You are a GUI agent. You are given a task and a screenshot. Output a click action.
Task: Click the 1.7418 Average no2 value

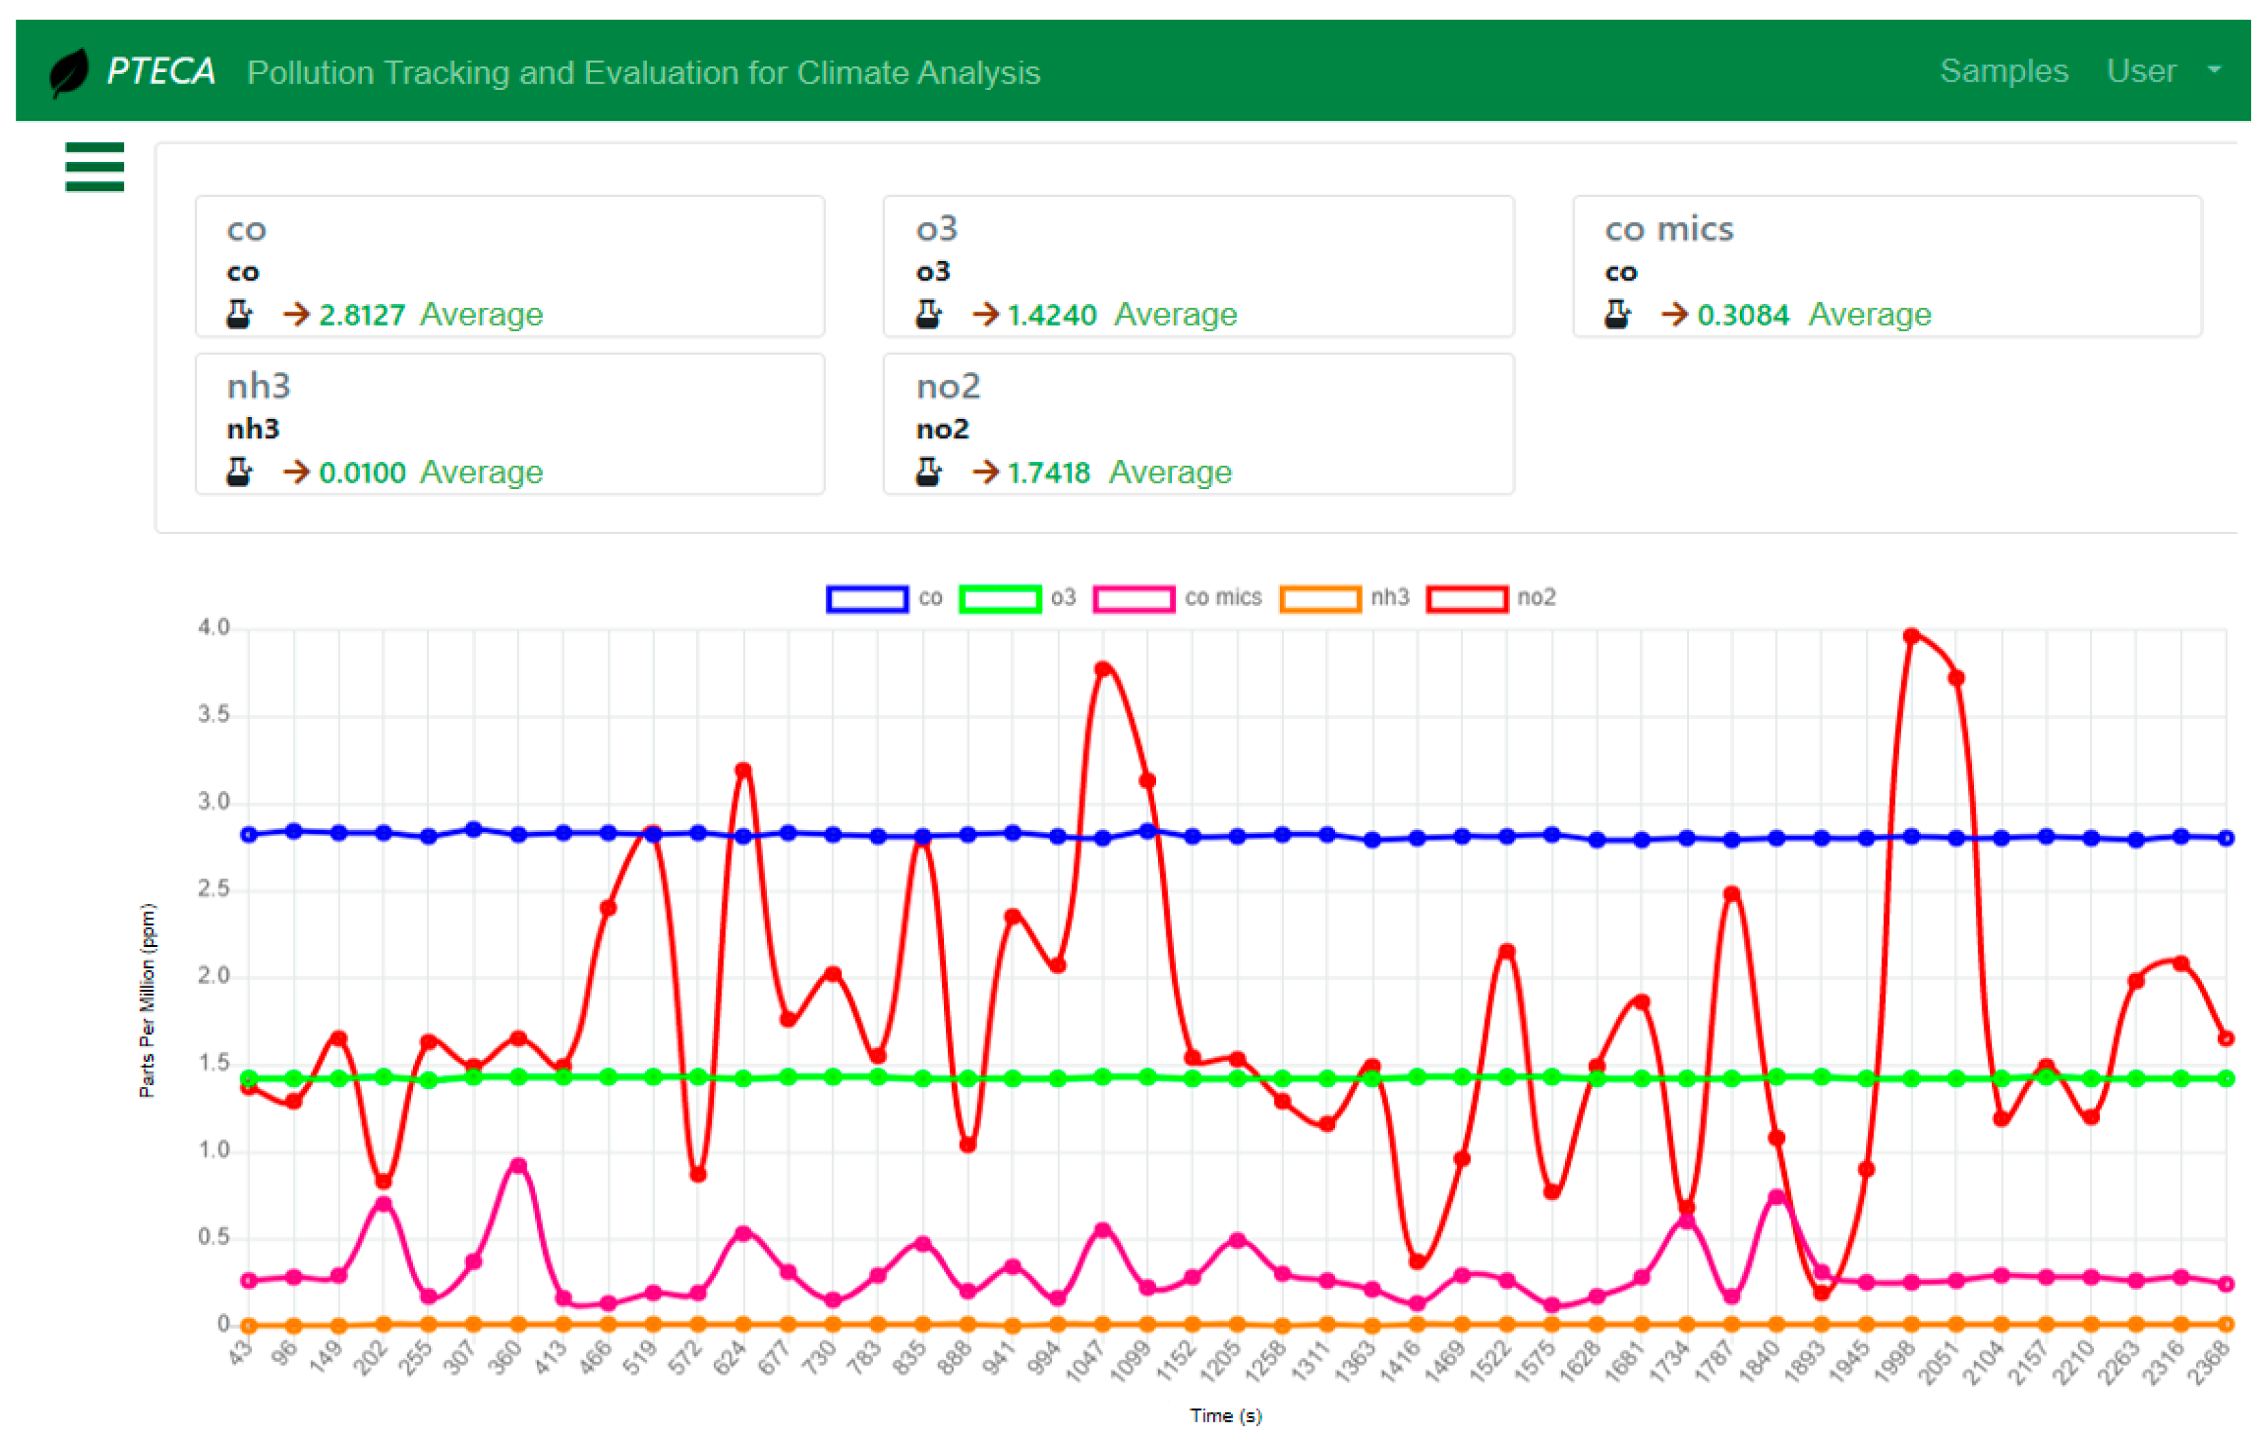pos(1049,472)
